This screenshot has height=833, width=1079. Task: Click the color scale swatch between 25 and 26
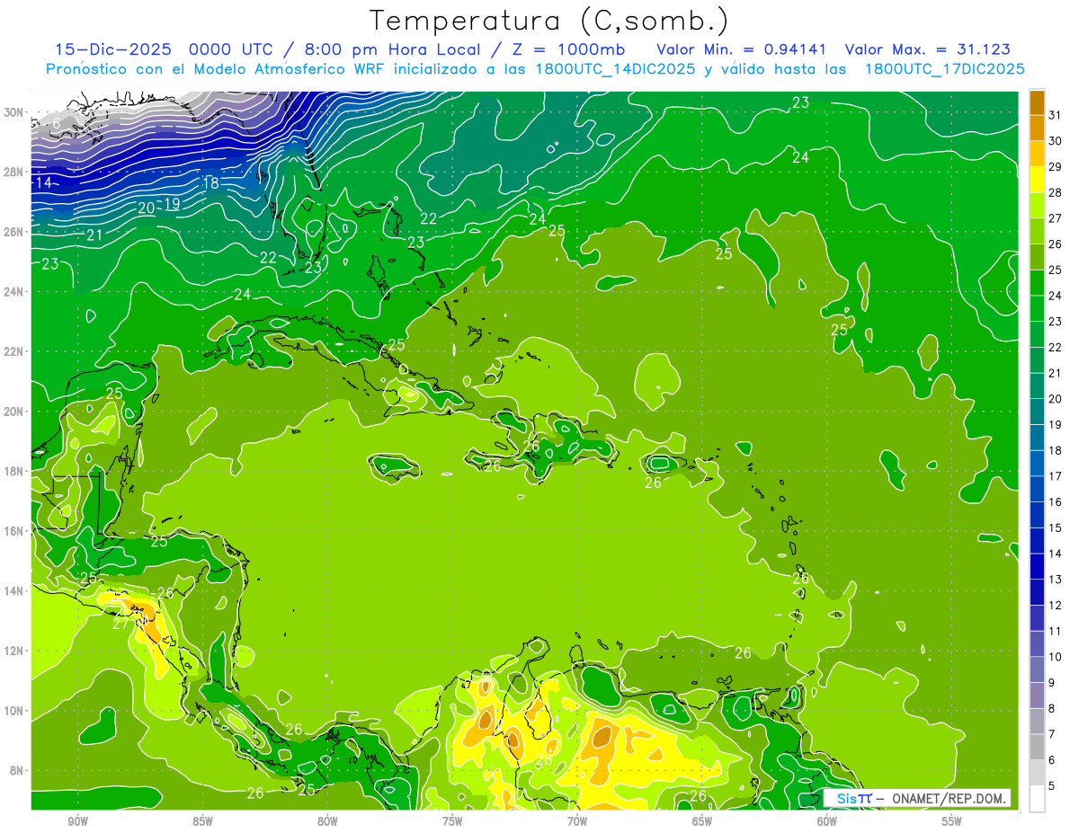pyautogui.click(x=1037, y=257)
